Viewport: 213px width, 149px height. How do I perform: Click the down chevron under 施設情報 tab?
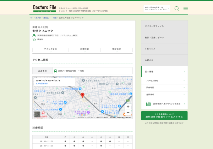116,52
